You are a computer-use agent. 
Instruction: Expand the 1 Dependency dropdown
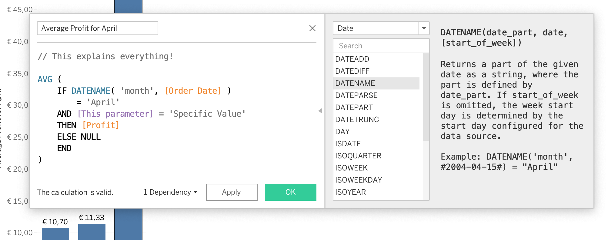[x=170, y=192]
